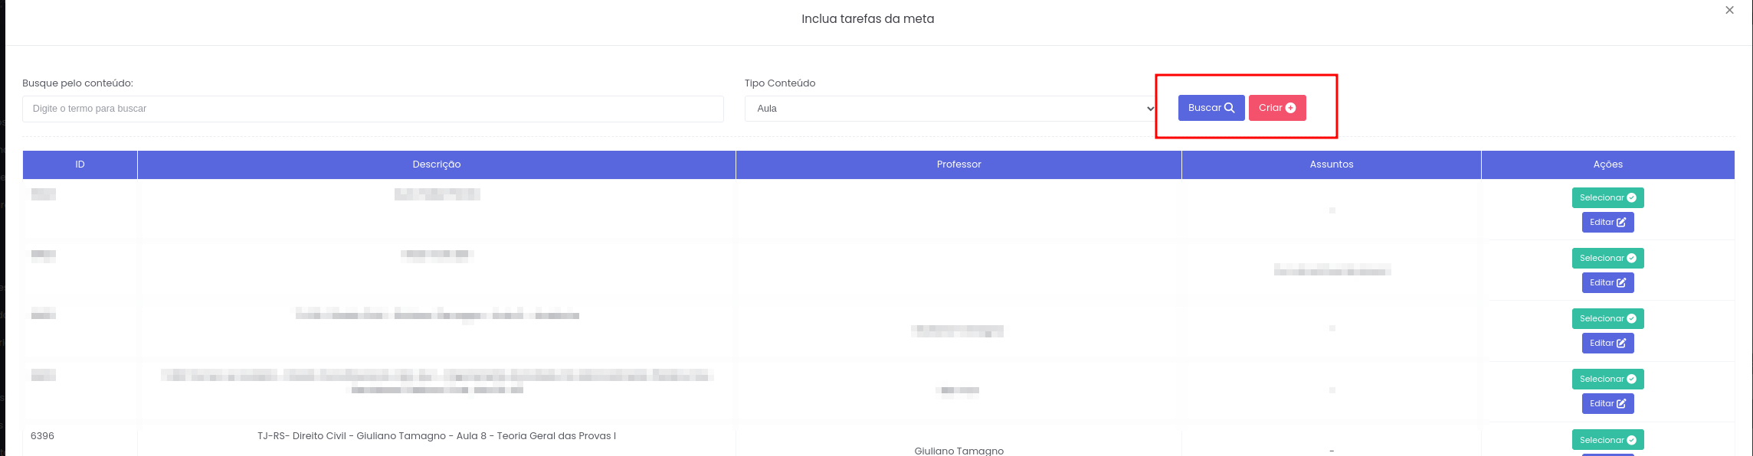Select row 6396 with Selecionar button
This screenshot has height=456, width=1753.
pyautogui.click(x=1607, y=440)
